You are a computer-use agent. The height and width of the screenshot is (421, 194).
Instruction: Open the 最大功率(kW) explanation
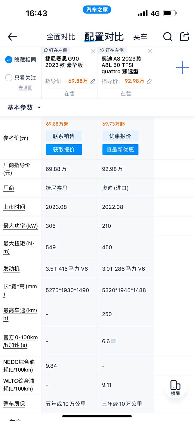pos(20,226)
